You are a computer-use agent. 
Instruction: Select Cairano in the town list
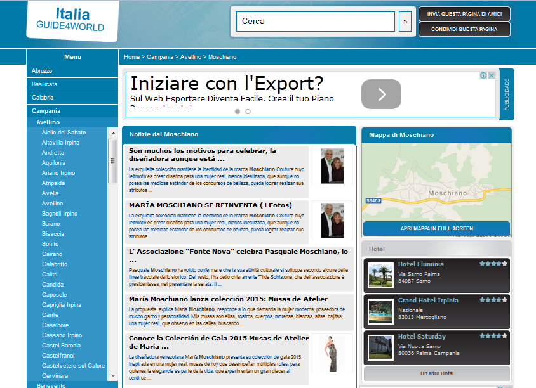(x=52, y=254)
